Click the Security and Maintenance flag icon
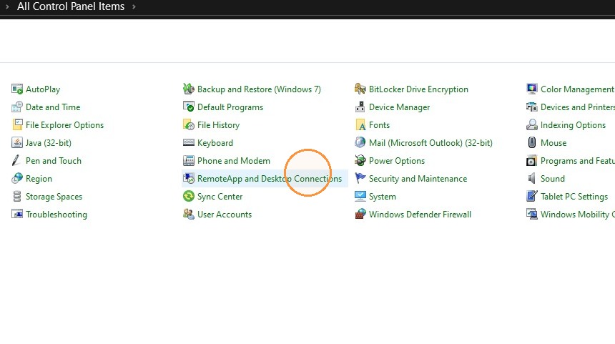 point(360,179)
